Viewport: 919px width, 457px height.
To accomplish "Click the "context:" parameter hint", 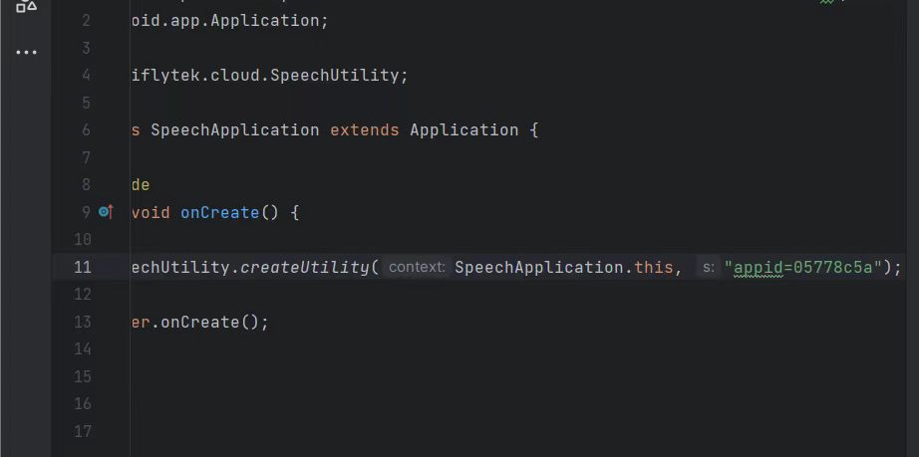I will point(417,267).
